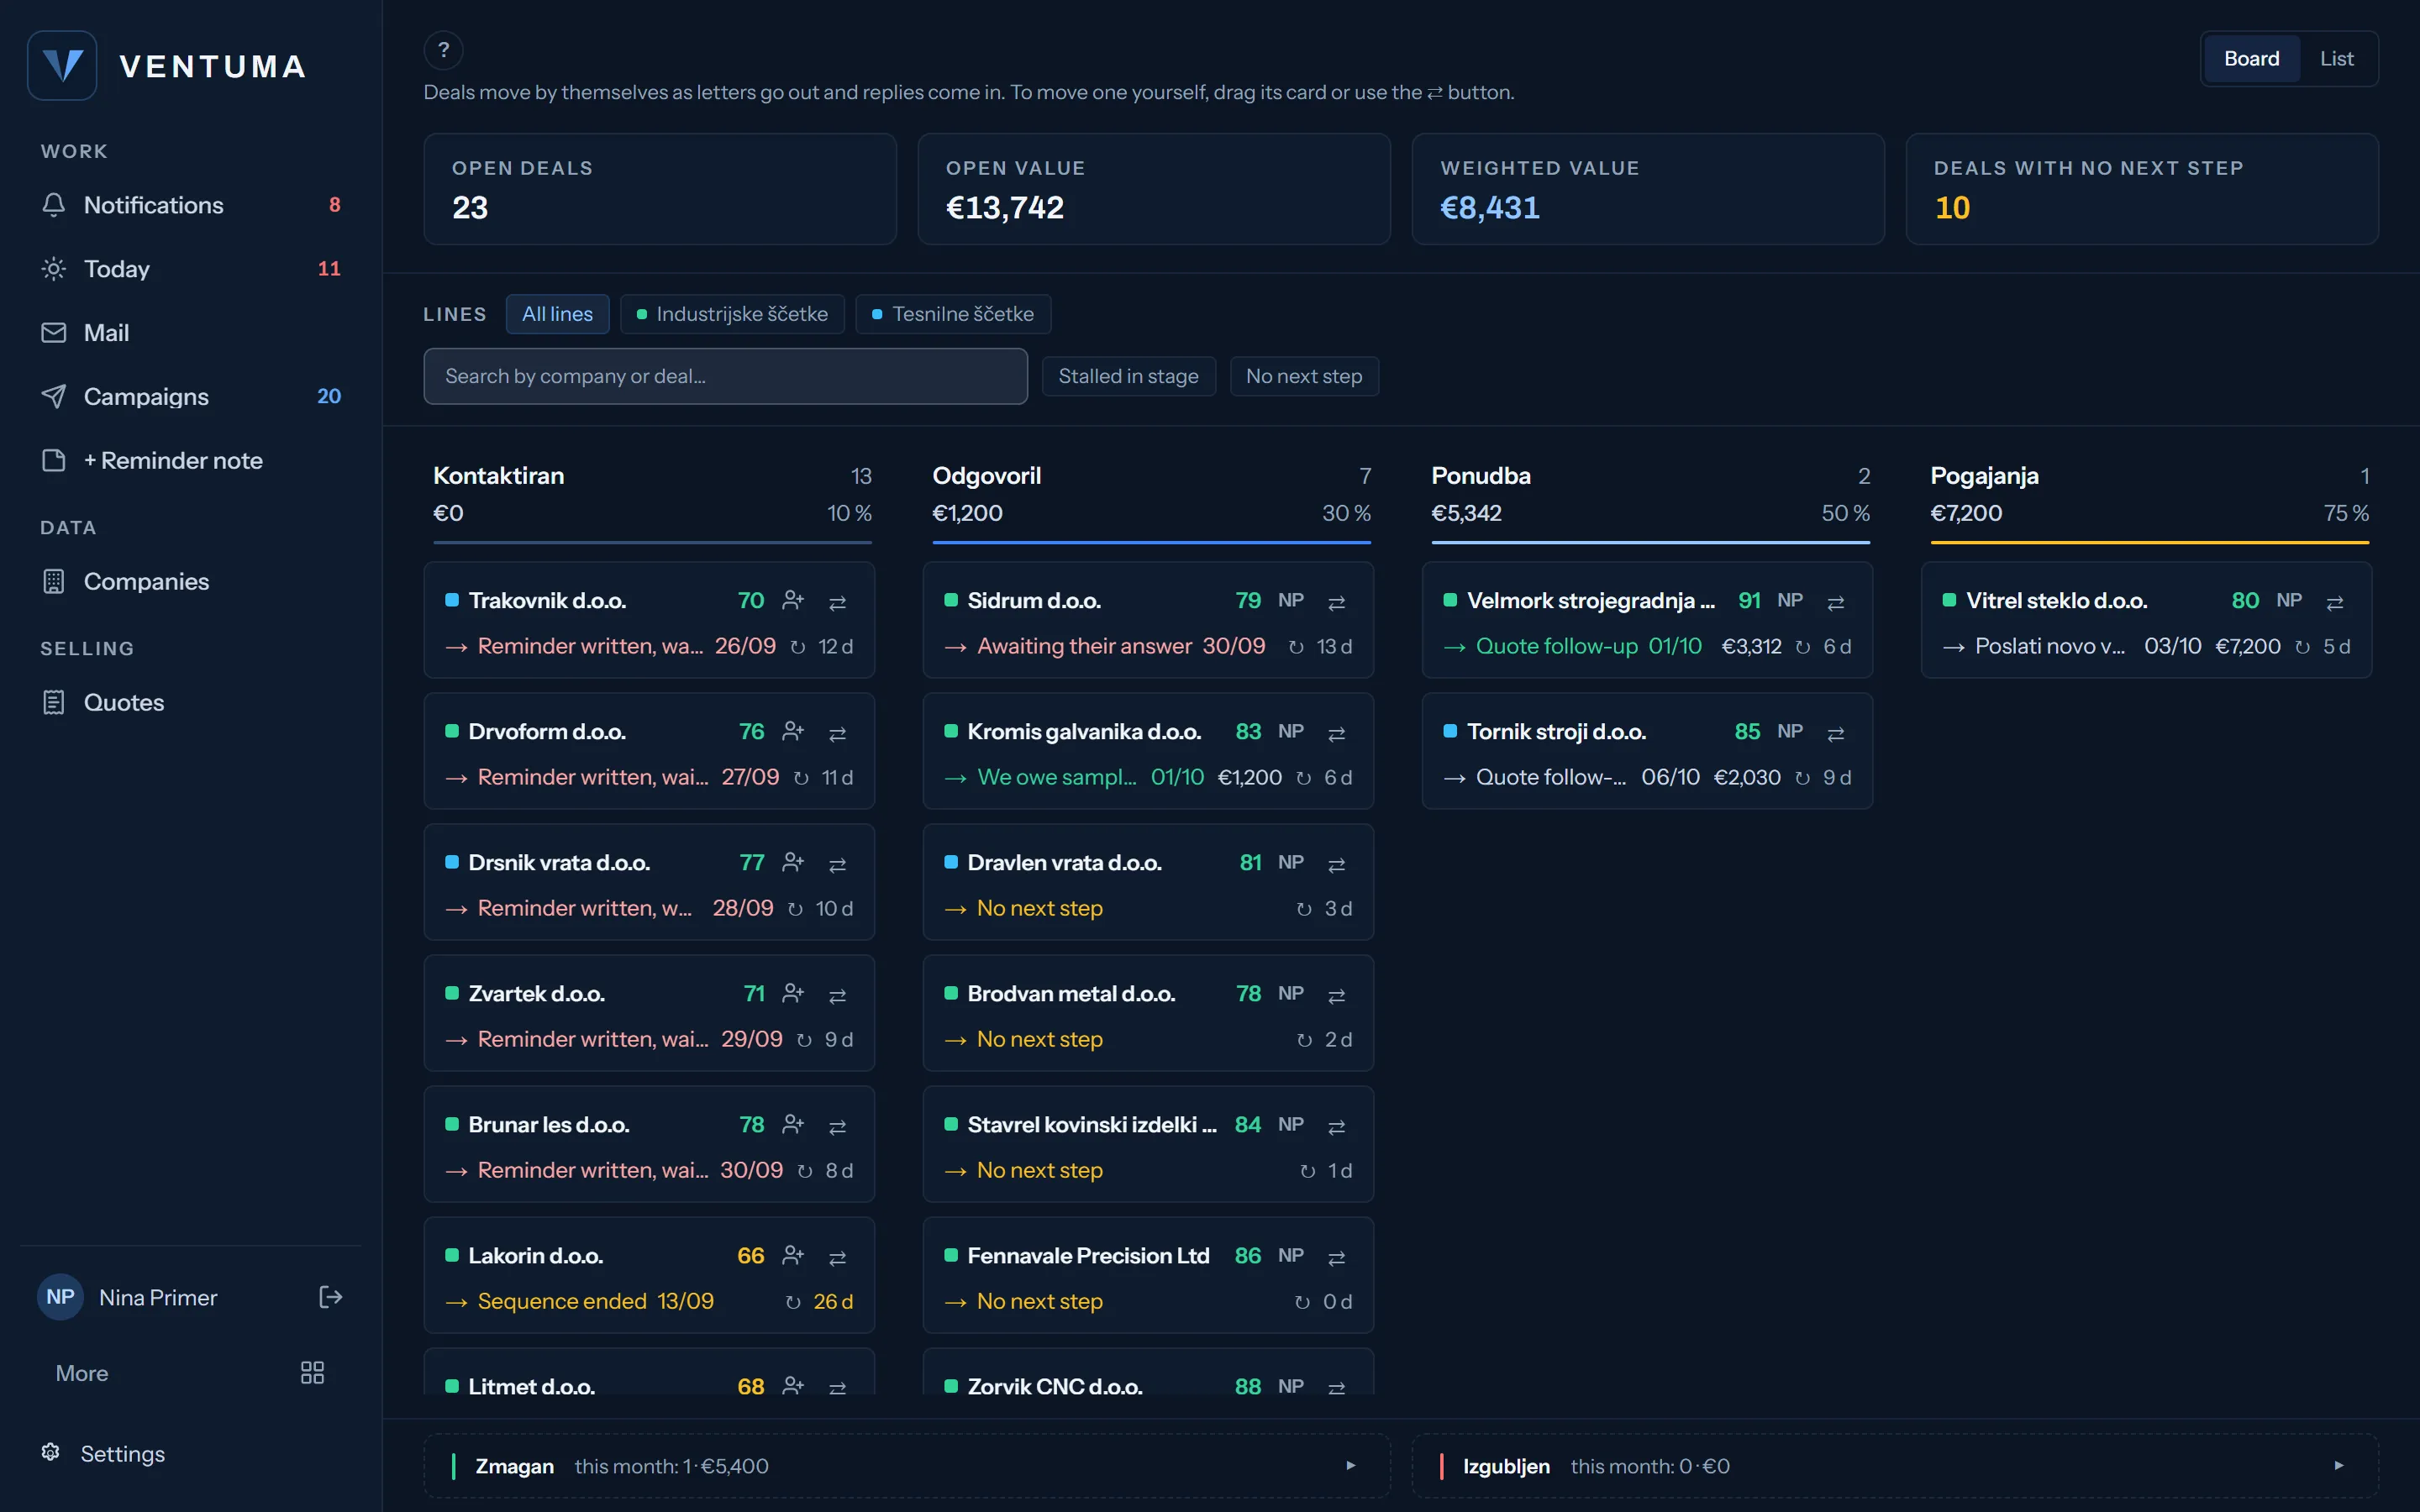The image size is (2420, 1512).
Task: Open Settings via the gear icon
Action: point(51,1452)
